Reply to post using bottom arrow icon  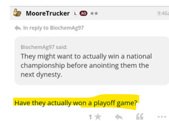pos(119,117)
